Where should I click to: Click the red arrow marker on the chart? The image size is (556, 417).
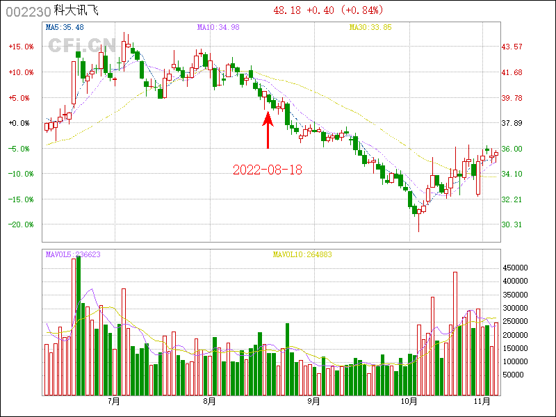click(x=268, y=129)
